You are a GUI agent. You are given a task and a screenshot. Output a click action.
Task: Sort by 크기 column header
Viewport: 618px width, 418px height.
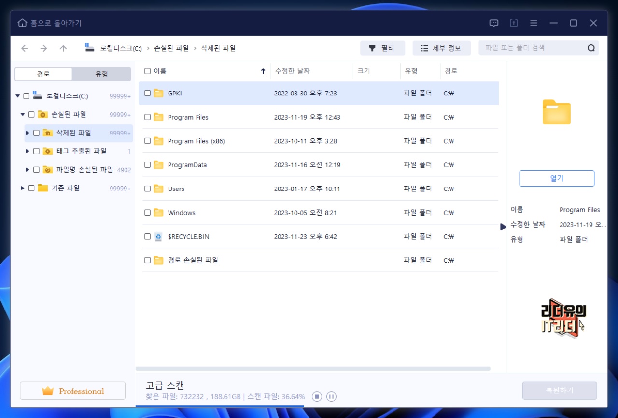pyautogui.click(x=363, y=71)
